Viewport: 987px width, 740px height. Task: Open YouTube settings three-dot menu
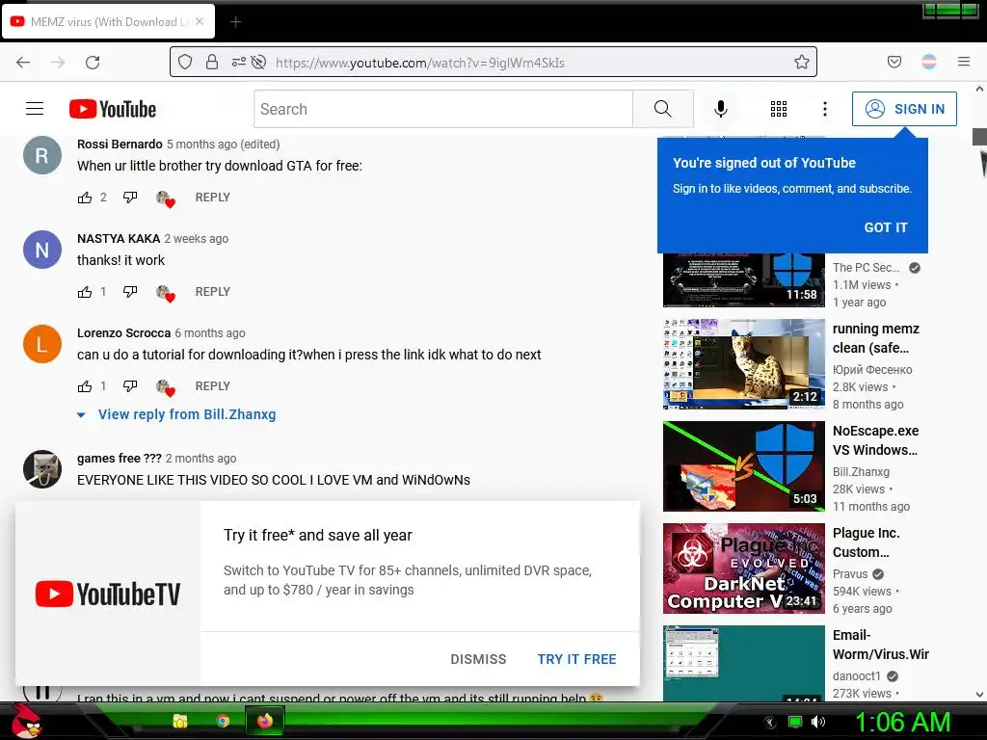click(x=825, y=109)
